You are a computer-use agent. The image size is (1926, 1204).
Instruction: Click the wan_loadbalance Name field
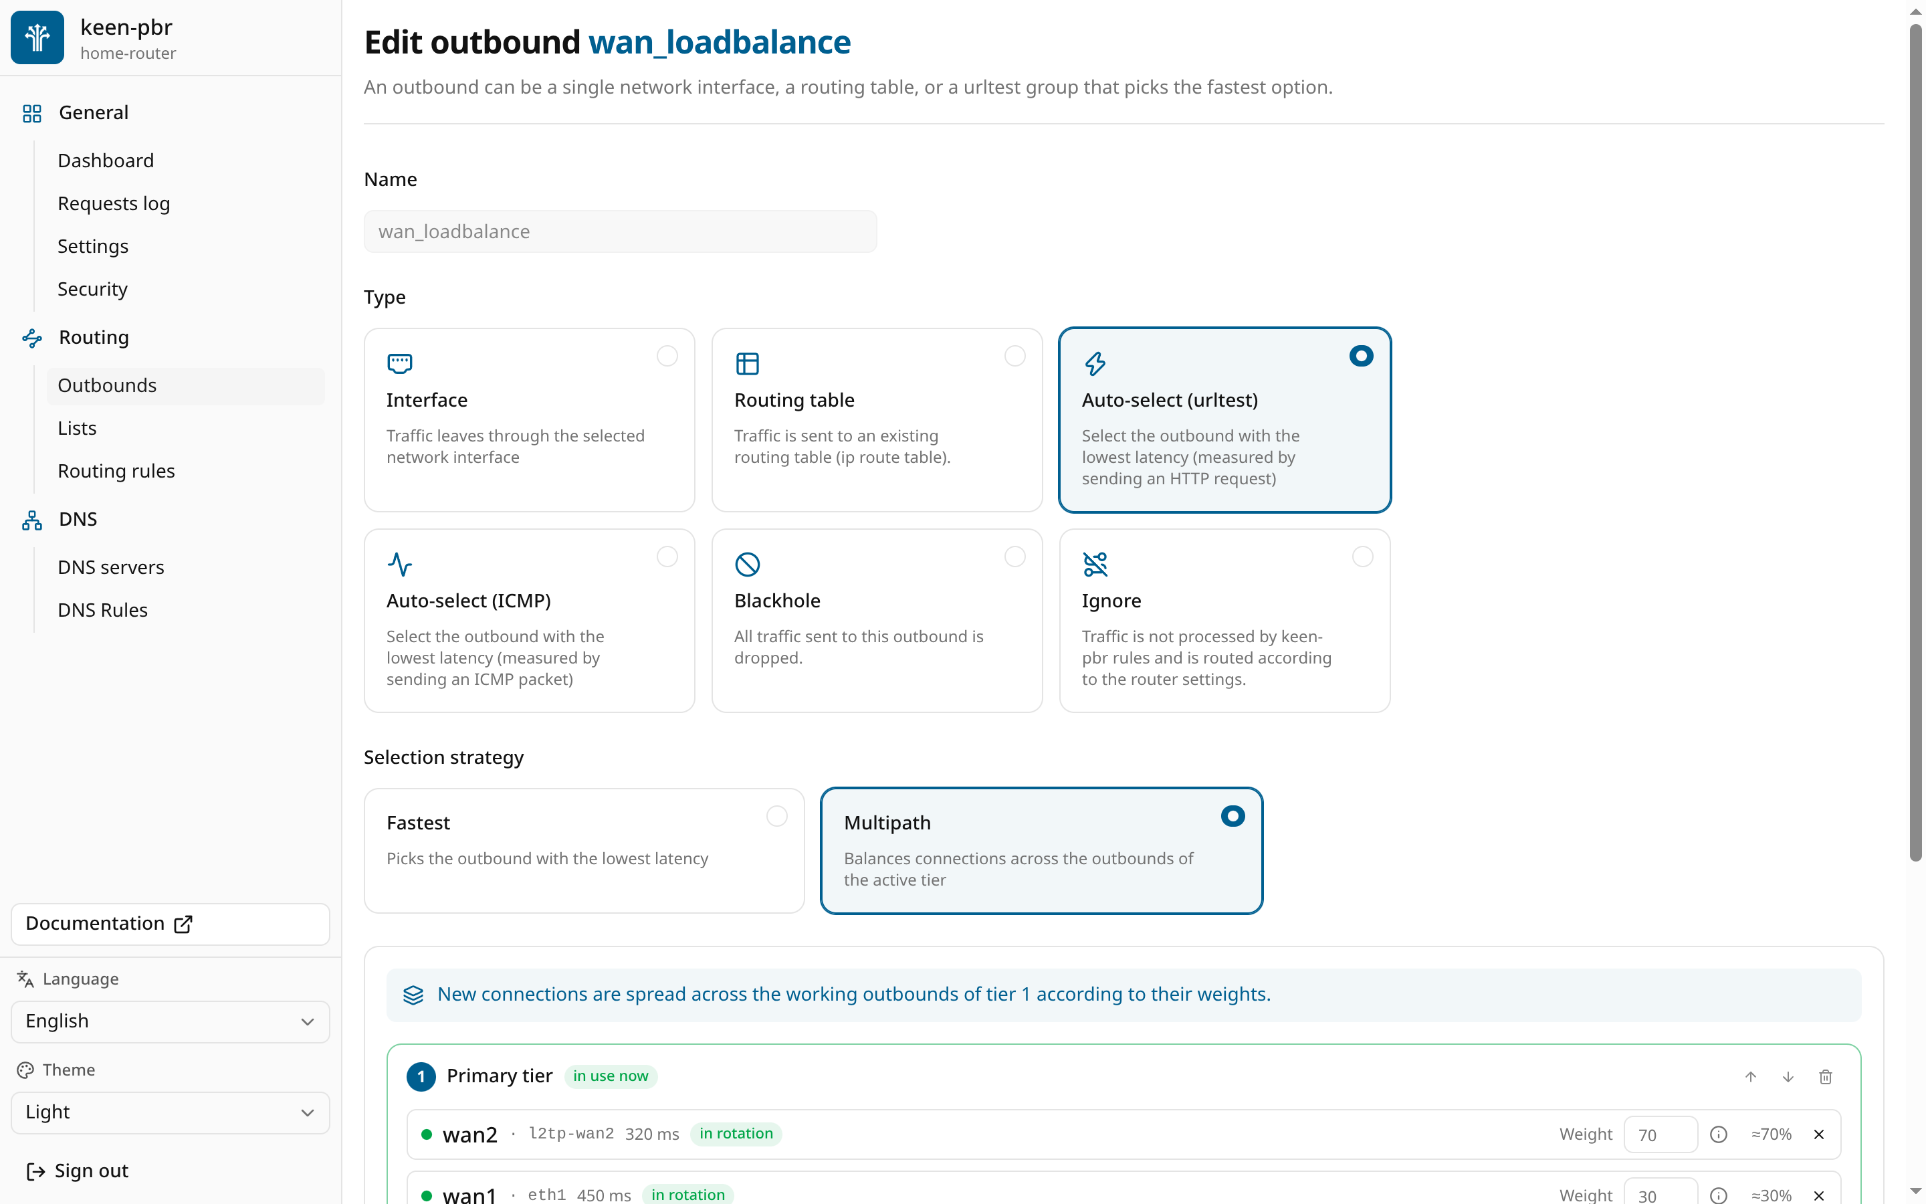pyautogui.click(x=620, y=231)
